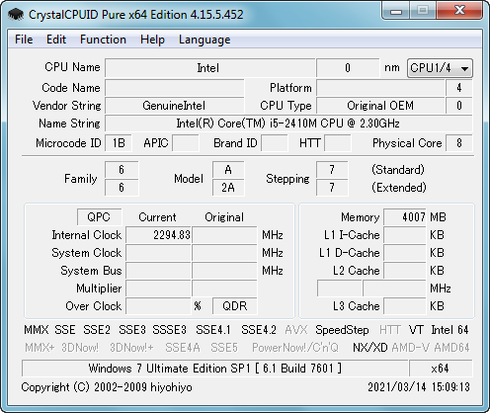
Task: Click the SpeedStep feature label
Action: click(342, 330)
